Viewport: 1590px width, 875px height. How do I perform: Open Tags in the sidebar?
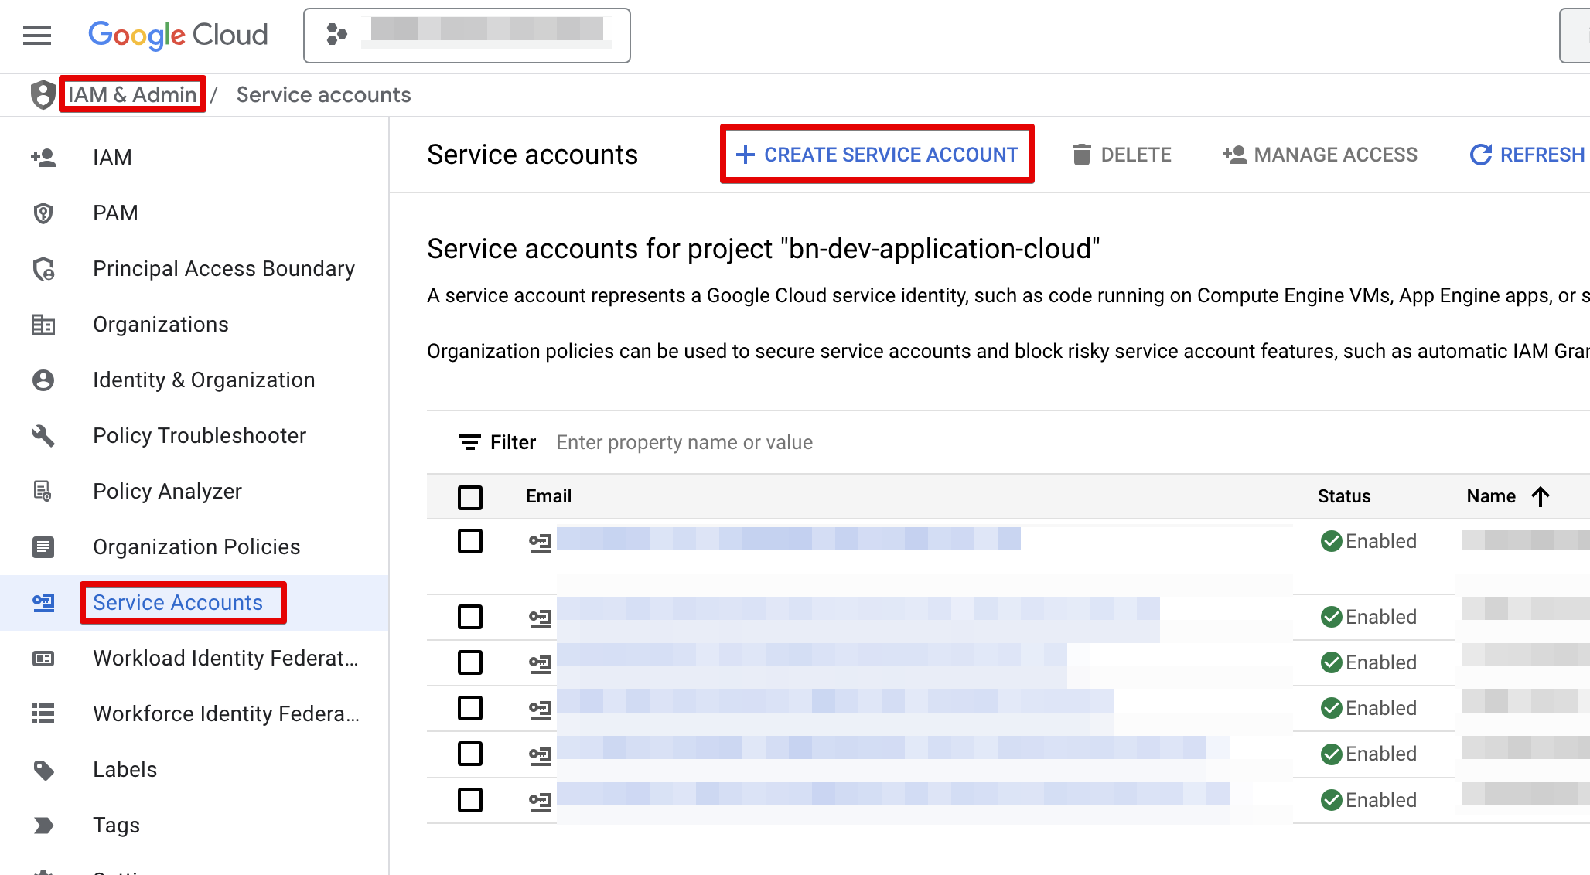116,825
